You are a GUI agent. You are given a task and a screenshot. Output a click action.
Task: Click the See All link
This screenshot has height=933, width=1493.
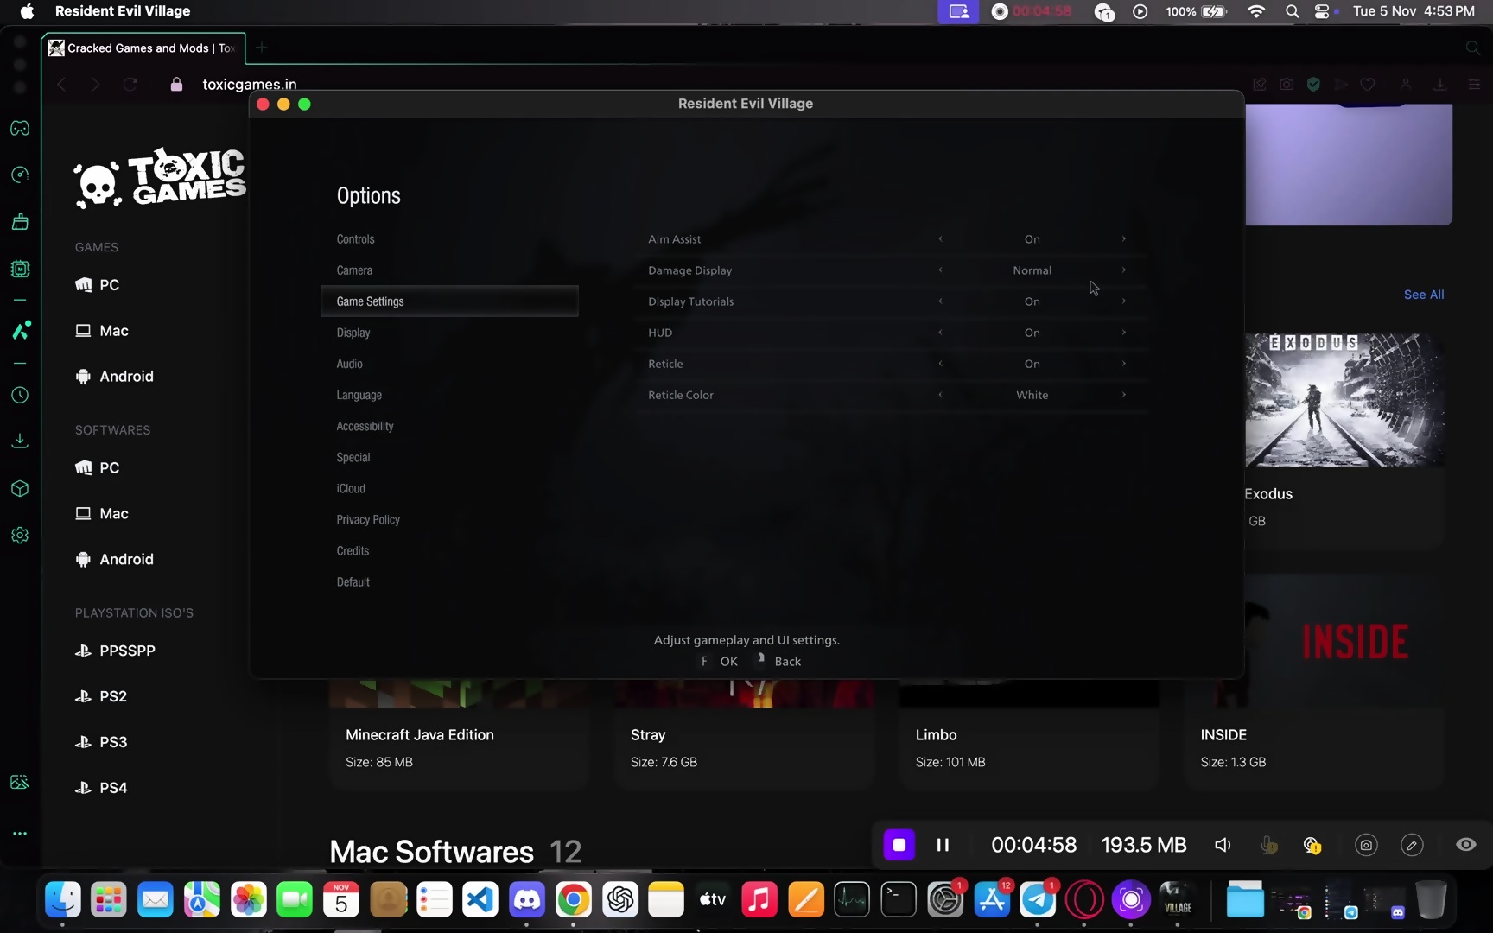tap(1423, 295)
